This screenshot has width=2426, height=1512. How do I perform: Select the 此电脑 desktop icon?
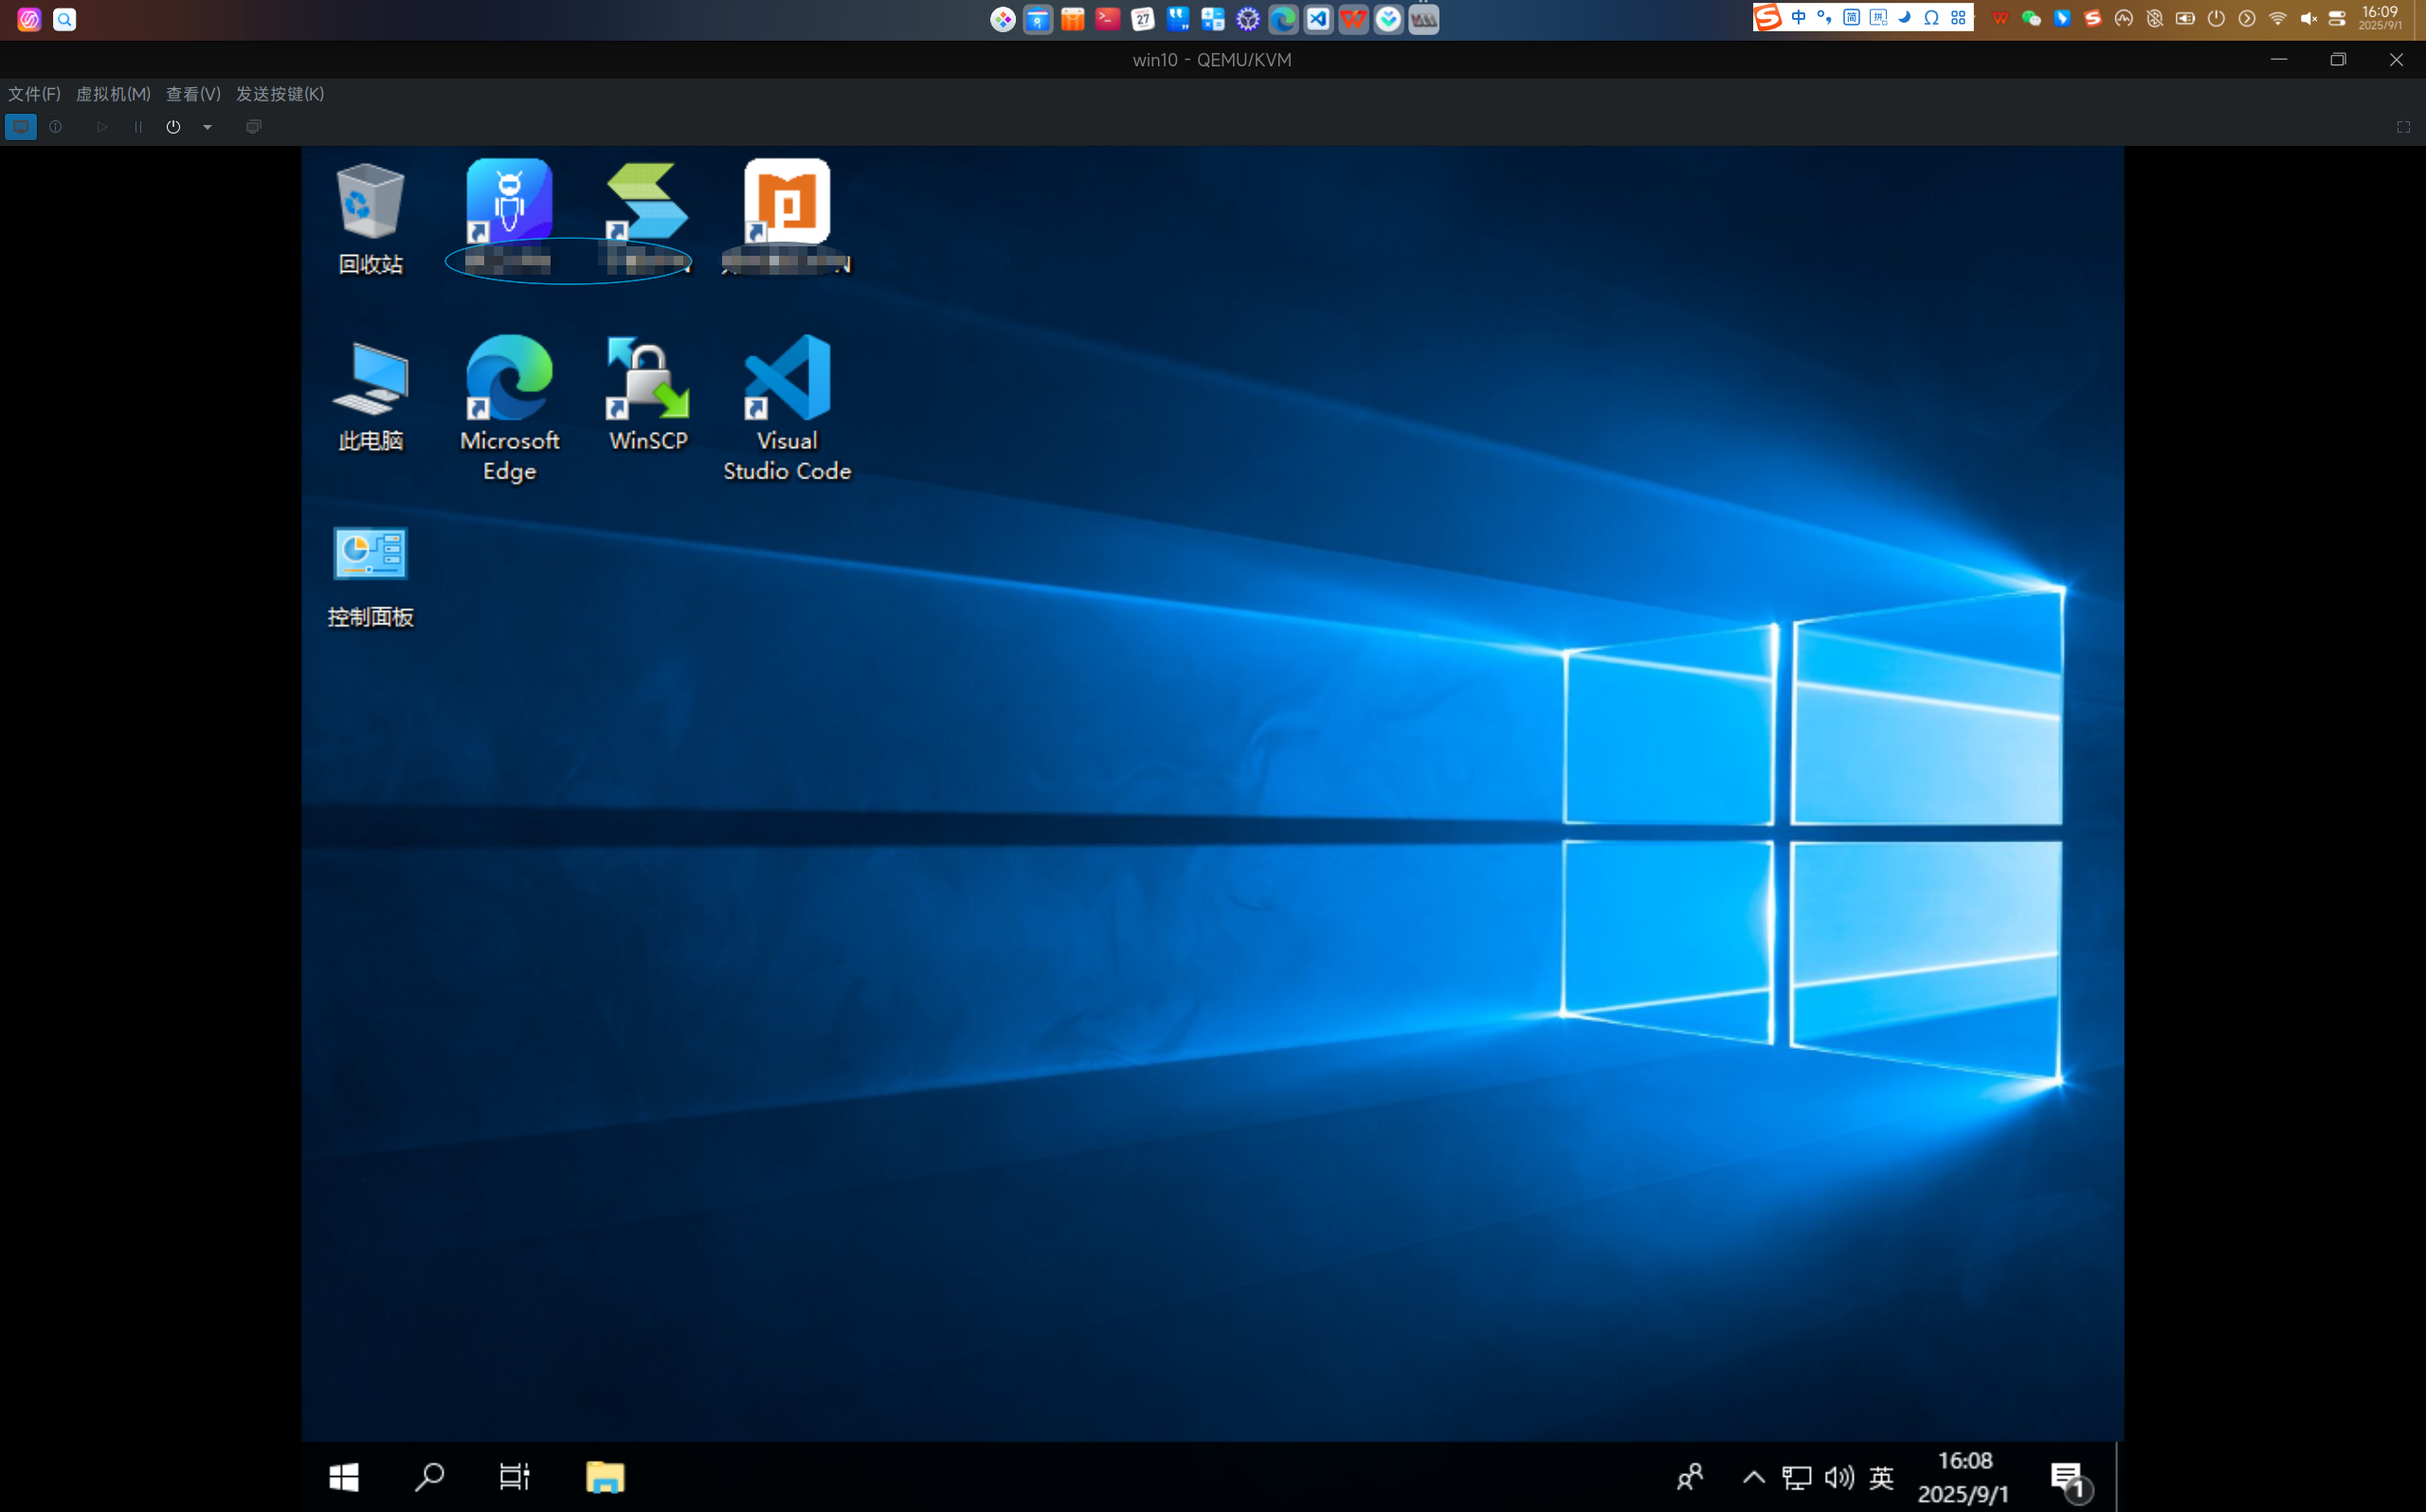[x=371, y=396]
